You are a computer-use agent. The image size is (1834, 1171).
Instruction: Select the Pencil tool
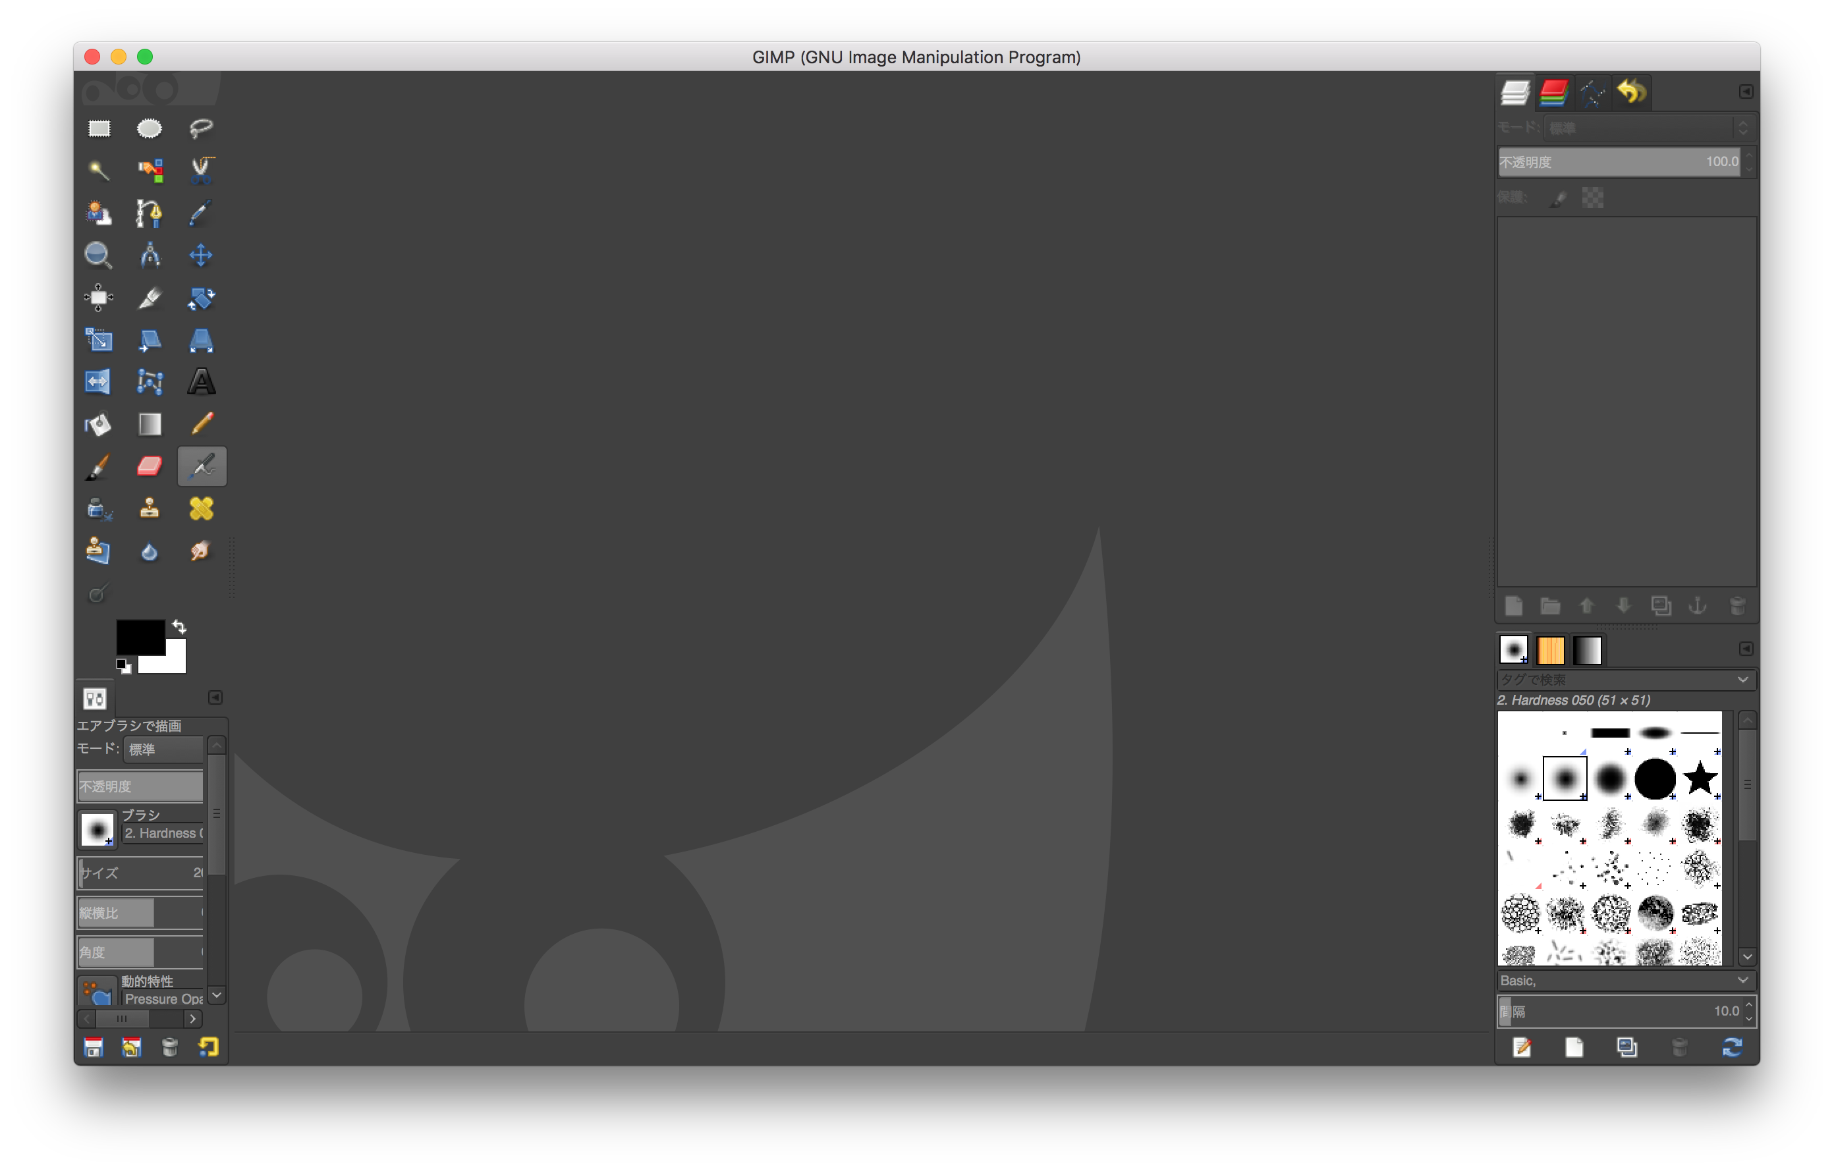[x=201, y=424]
